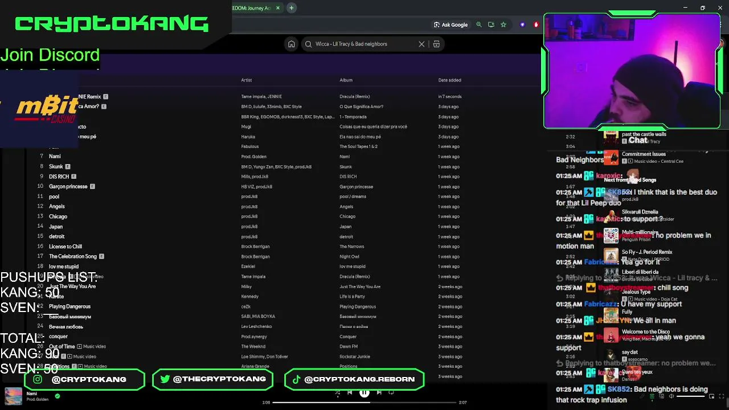The width and height of the screenshot is (729, 410).
Task: Select the track Japan in the list
Action: pos(55,227)
